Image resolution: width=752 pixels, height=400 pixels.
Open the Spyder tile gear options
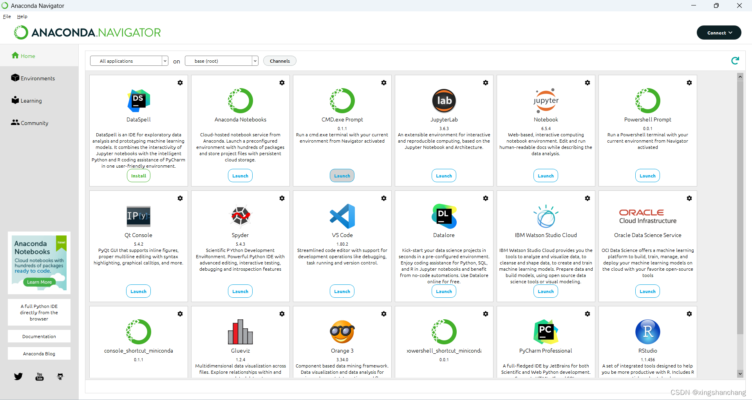point(282,198)
